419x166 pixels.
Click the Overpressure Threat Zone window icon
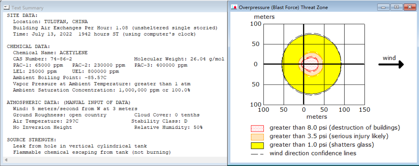[234, 7]
